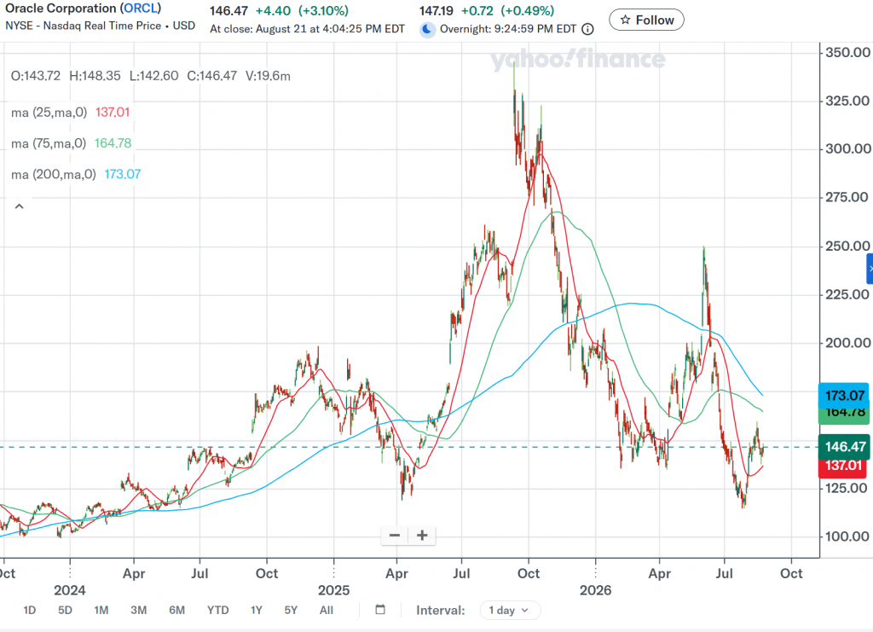This screenshot has width=873, height=632.
Task: Zoom in with the plus button
Action: [x=422, y=535]
